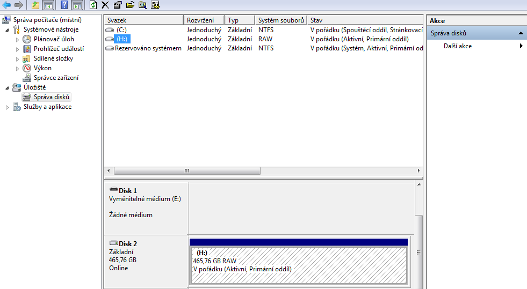Screen dimensions: 527x289
Task: Open Plánovač úloh clock icon
Action: (27, 39)
